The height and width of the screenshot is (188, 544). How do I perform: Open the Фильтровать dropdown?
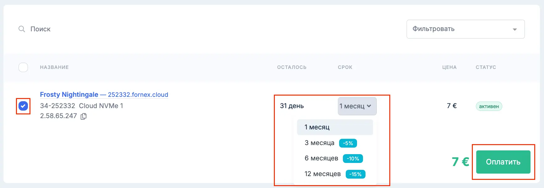pos(466,29)
